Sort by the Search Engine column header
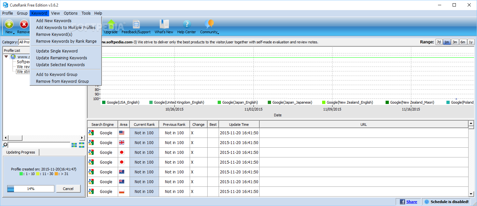Image resolution: width=477 pixels, height=206 pixels. coord(102,125)
